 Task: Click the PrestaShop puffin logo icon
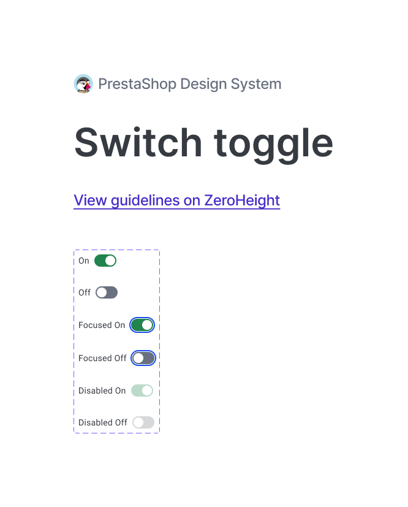83,84
